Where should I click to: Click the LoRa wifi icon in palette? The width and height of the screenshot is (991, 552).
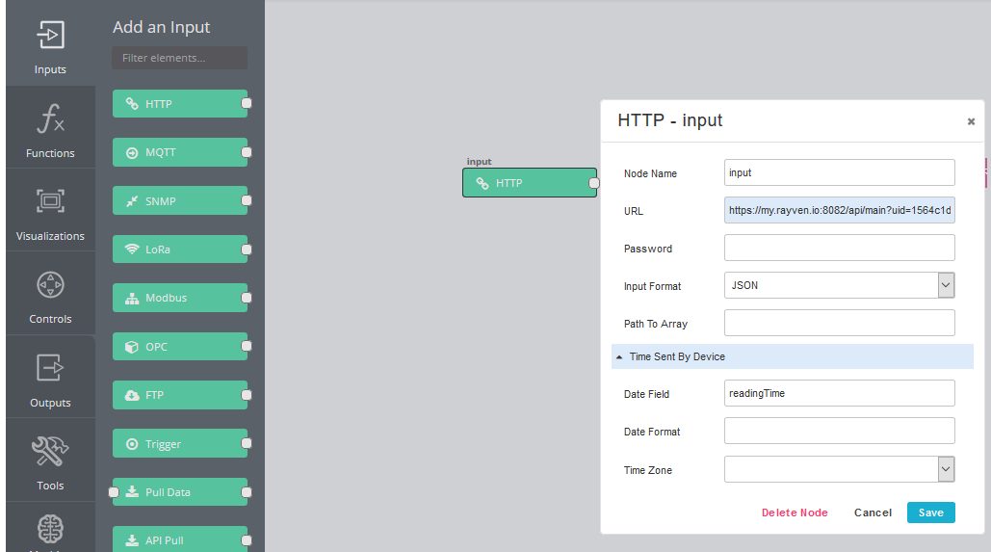point(131,250)
